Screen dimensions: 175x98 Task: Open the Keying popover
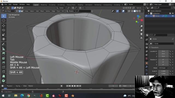19,86
